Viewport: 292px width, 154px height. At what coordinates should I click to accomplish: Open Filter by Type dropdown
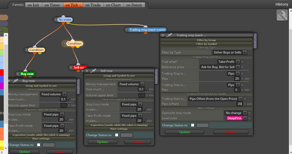pyautogui.click(x=230, y=52)
